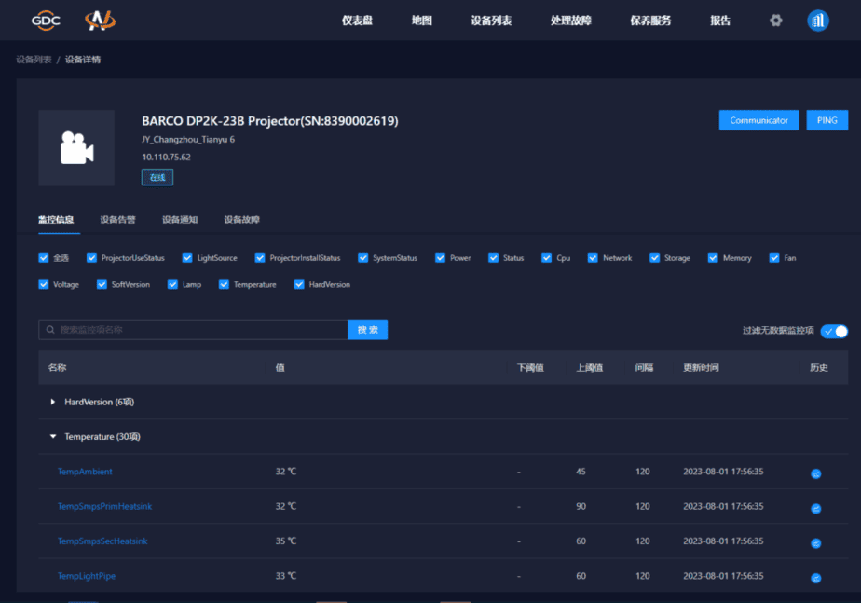Click the projector camera thumbnail
This screenshot has width=861, height=603.
(76, 148)
